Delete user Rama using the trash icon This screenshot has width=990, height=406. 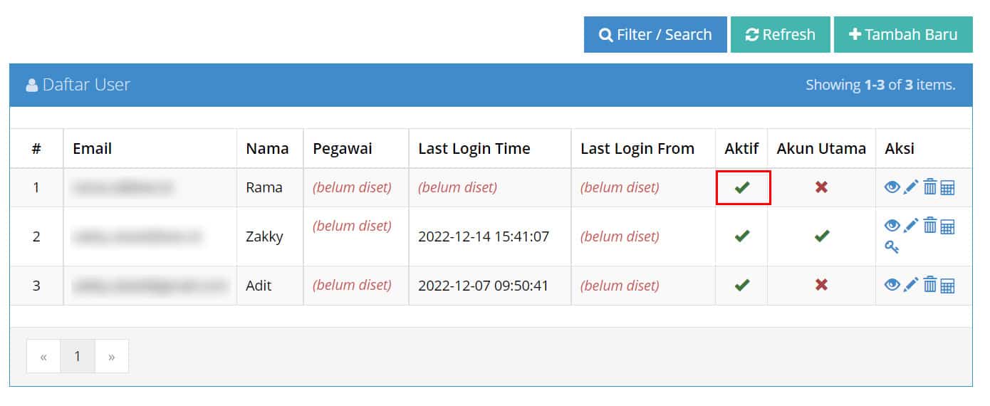pyautogui.click(x=930, y=187)
